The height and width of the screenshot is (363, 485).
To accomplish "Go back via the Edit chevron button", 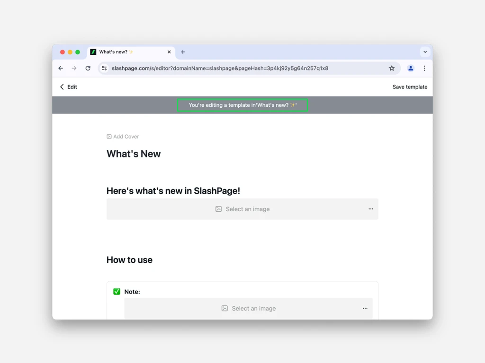I will coord(68,87).
